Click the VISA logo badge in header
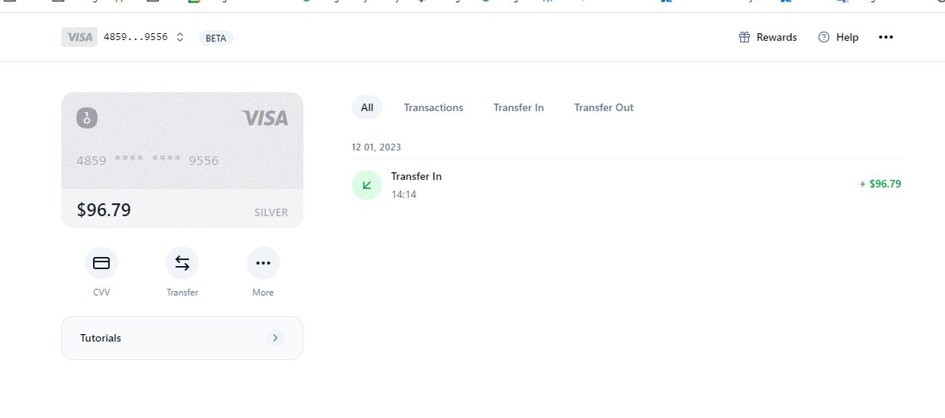The width and height of the screenshot is (945, 418). point(79,37)
